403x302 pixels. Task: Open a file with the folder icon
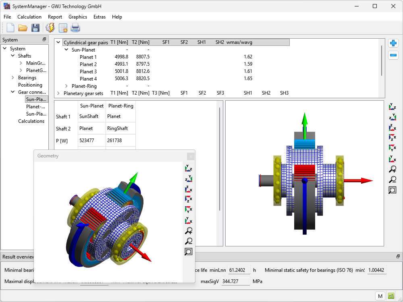23,28
